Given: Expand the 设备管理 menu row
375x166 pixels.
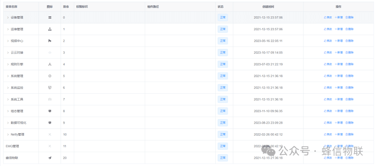Looking at the screenshot, I should click(8, 17).
